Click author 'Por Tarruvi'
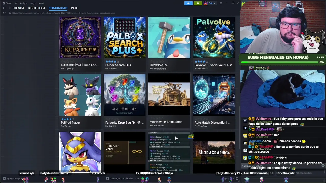326x183 pixels. coord(66,126)
